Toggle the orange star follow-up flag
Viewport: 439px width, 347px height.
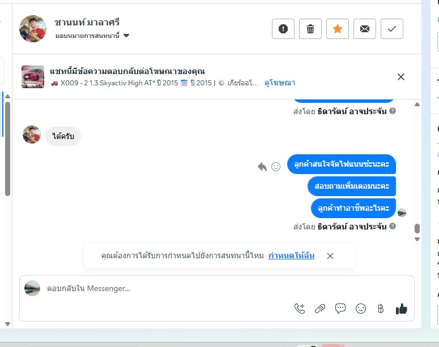click(338, 29)
